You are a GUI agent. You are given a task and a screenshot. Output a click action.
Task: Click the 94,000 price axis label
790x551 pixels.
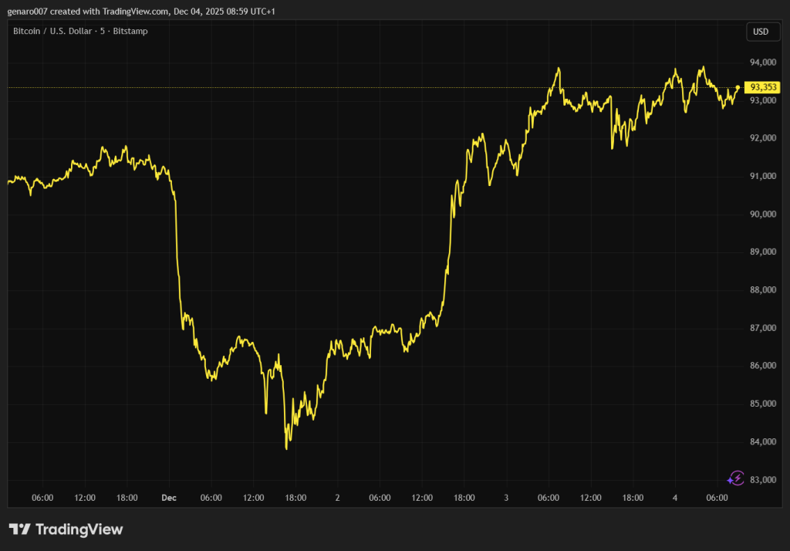pyautogui.click(x=762, y=63)
